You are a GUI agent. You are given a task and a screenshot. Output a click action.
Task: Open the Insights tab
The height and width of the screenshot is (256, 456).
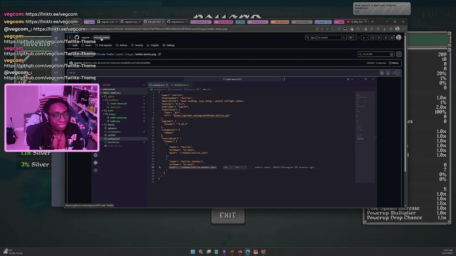pyautogui.click(x=153, y=45)
